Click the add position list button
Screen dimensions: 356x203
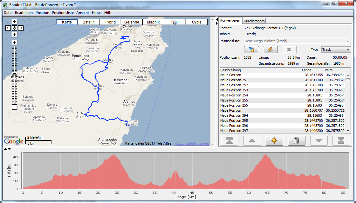coord(251,49)
